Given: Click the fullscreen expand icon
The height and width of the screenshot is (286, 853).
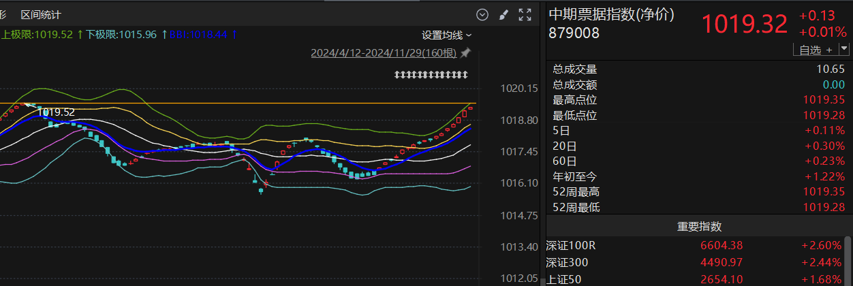Looking at the screenshot, I should (525, 14).
